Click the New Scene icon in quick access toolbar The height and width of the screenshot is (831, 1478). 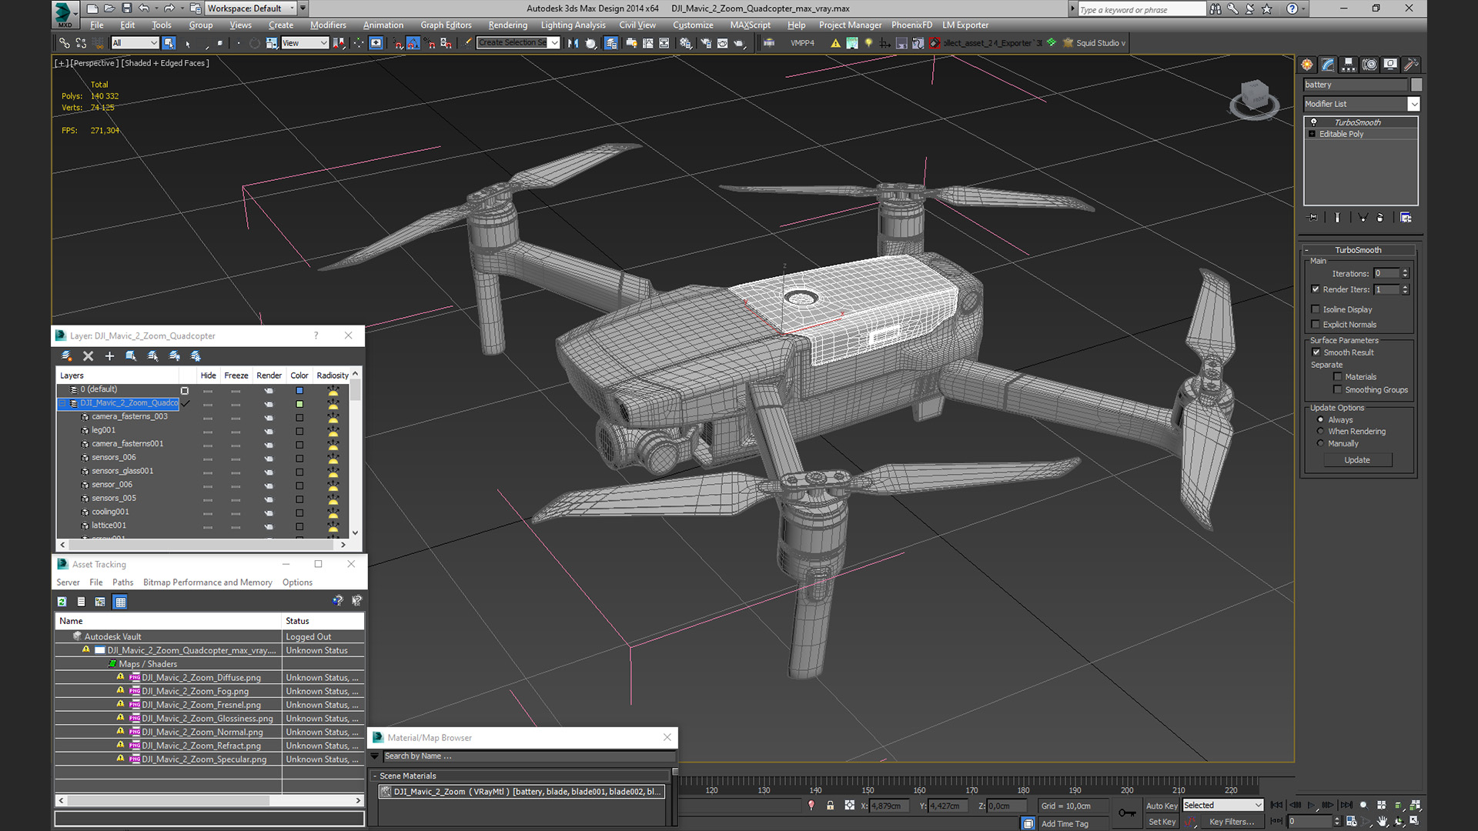(92, 8)
